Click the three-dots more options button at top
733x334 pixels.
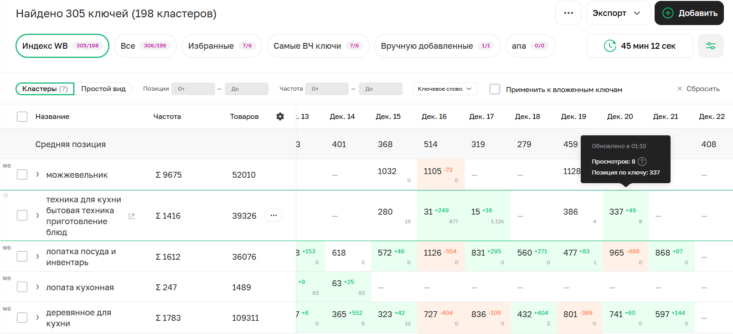tap(568, 13)
